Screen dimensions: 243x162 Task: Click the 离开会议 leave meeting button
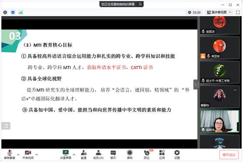click(x=229, y=155)
